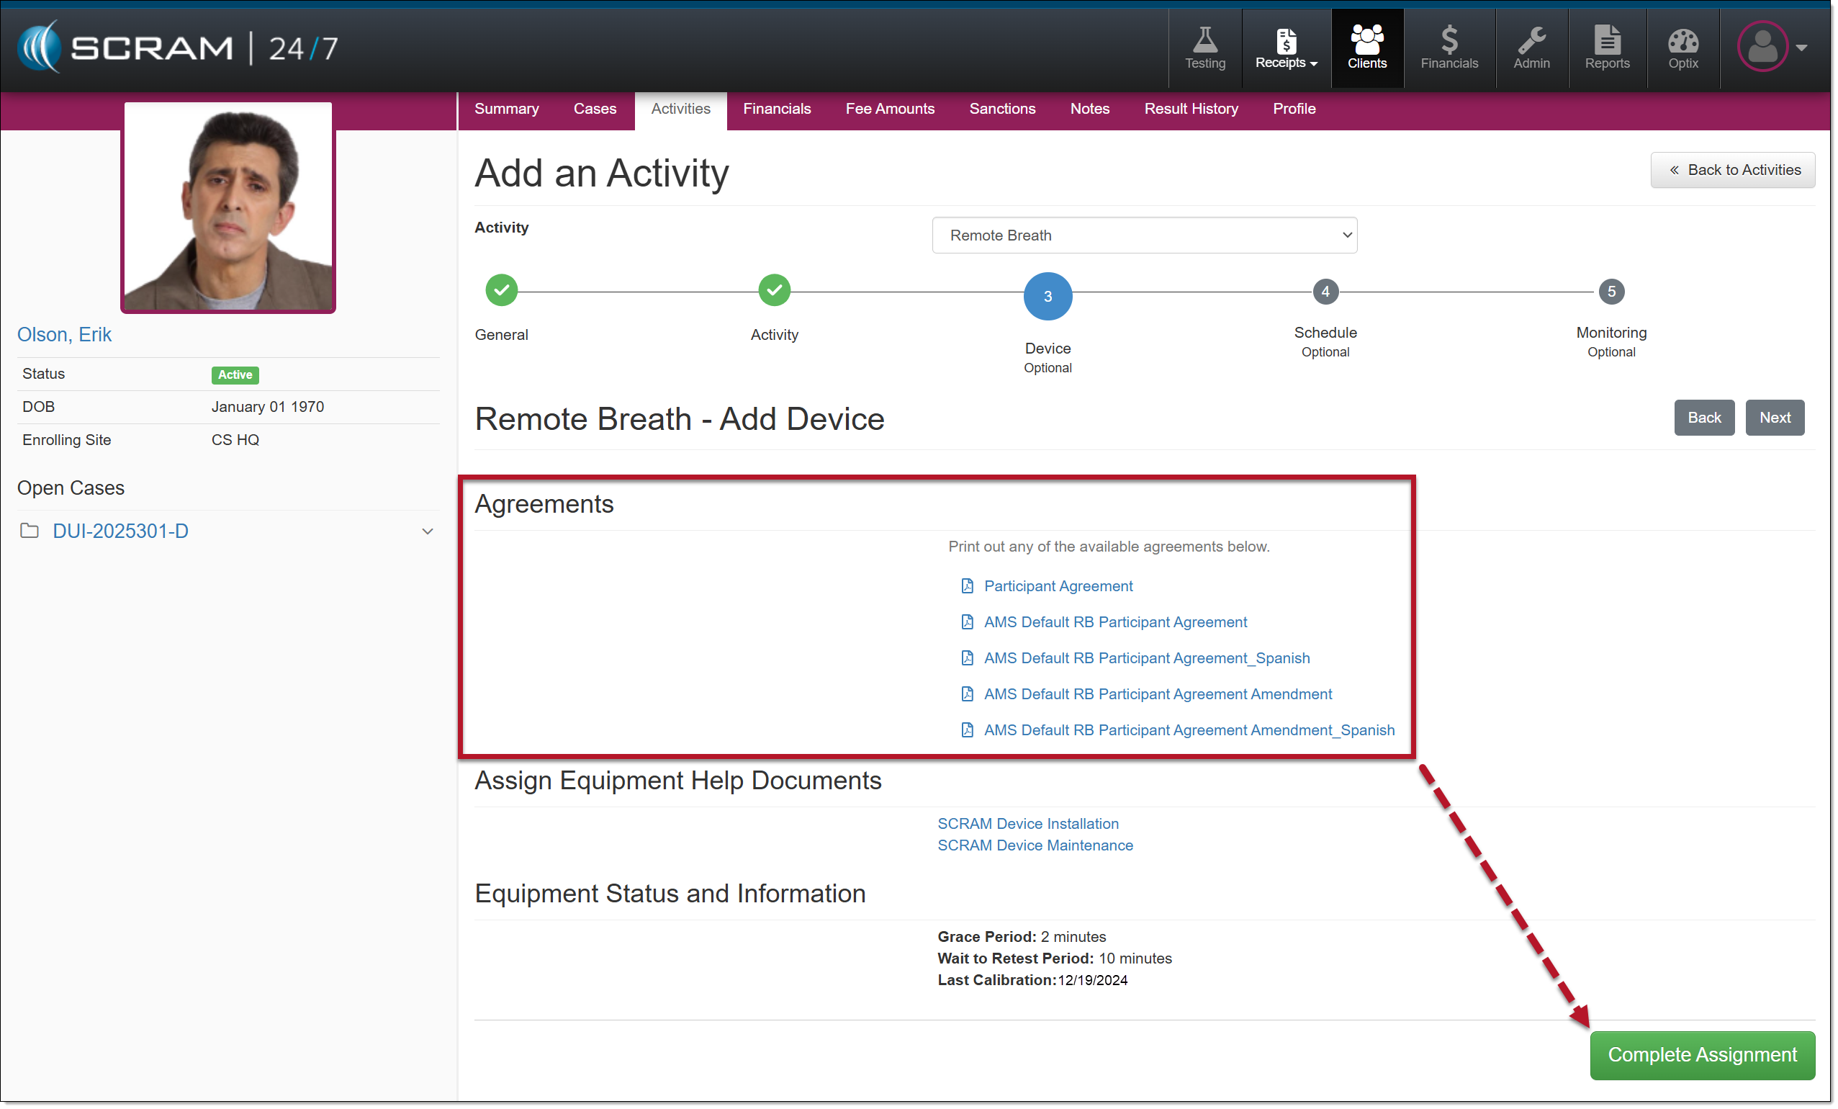Open the SCRAM Device Installation link

tap(1027, 823)
